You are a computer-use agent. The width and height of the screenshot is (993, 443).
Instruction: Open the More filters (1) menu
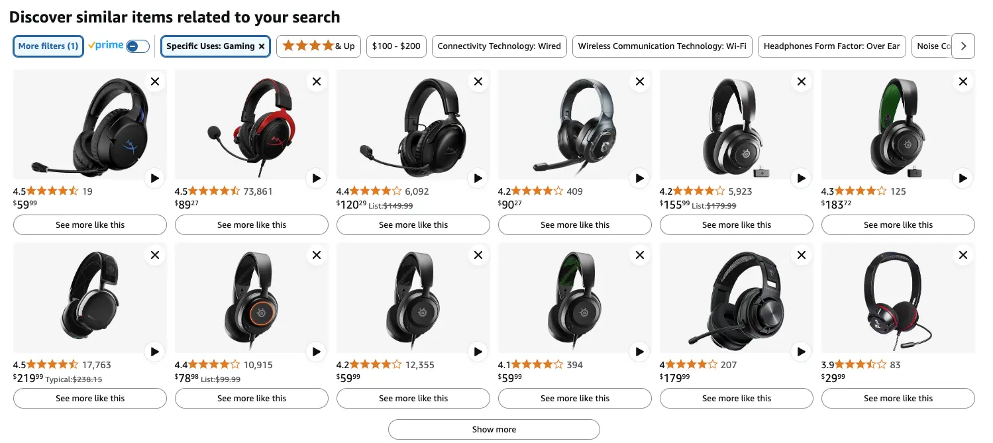pos(48,46)
